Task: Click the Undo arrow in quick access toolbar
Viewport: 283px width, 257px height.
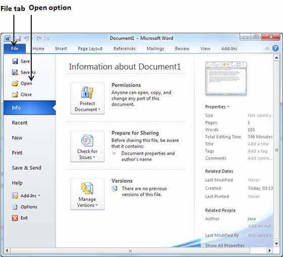Action: 26,38
